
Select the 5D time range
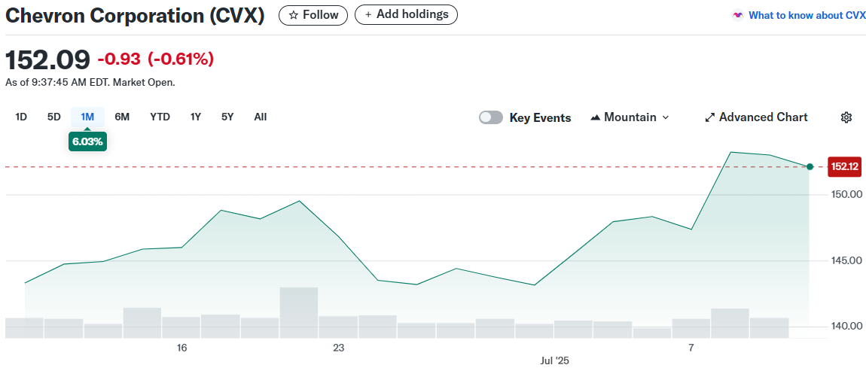coord(54,117)
